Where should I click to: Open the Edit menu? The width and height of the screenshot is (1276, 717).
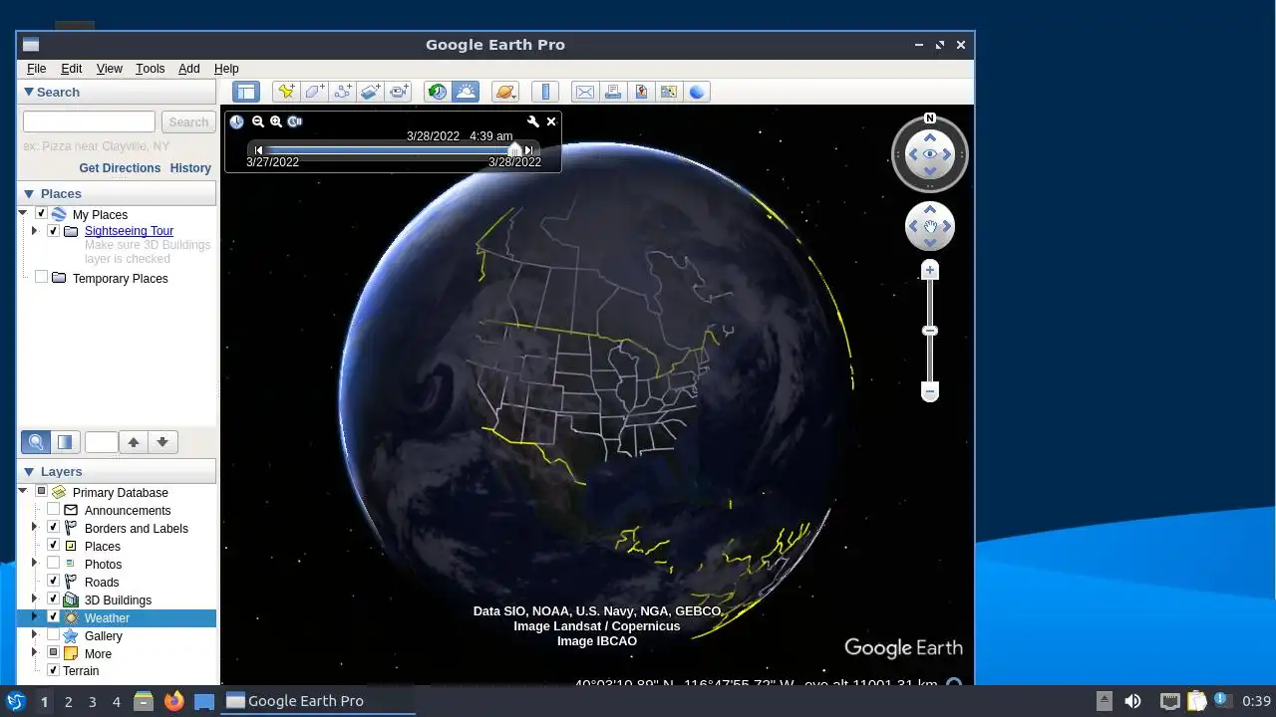(71, 69)
